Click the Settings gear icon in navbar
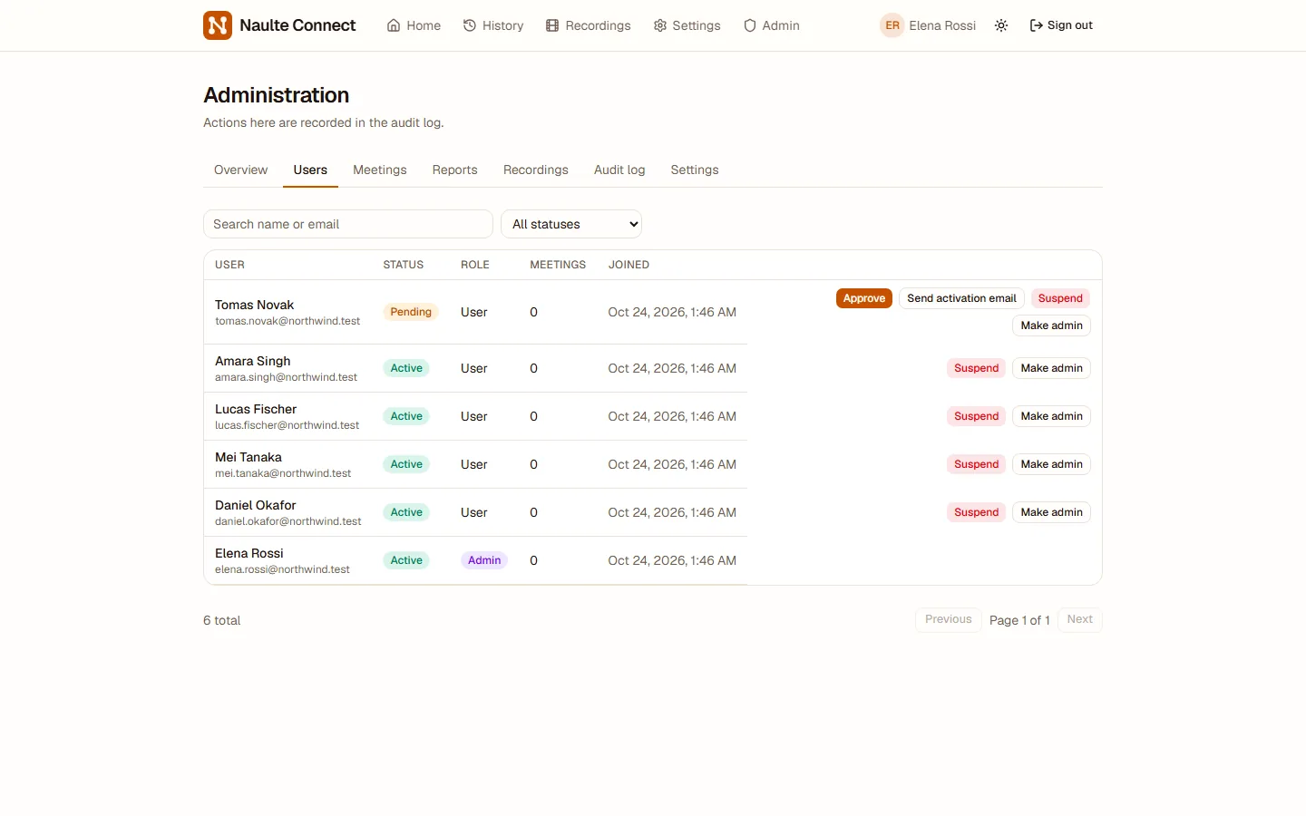 (x=660, y=25)
